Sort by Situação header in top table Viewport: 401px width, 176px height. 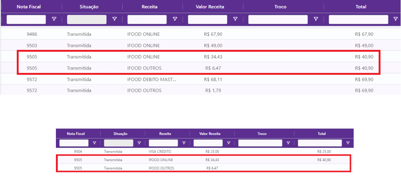point(92,7)
